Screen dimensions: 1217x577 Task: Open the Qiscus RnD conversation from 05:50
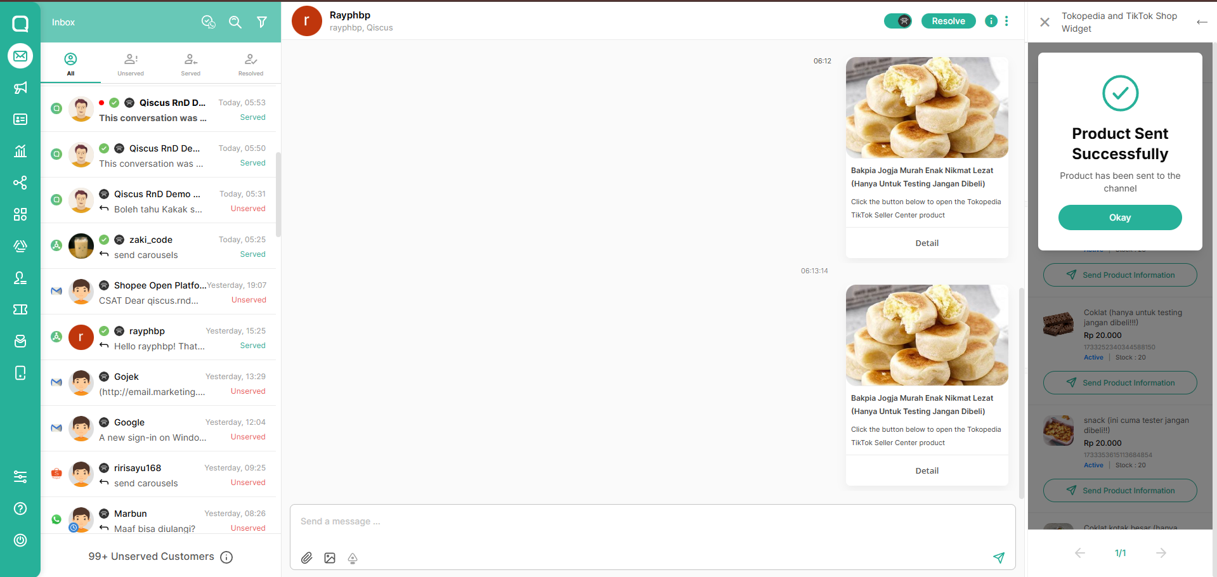tap(159, 155)
